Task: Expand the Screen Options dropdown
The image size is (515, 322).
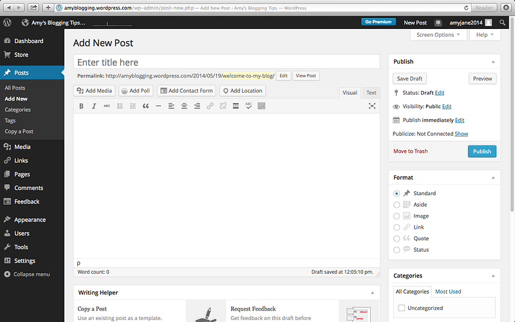Action: coord(438,35)
